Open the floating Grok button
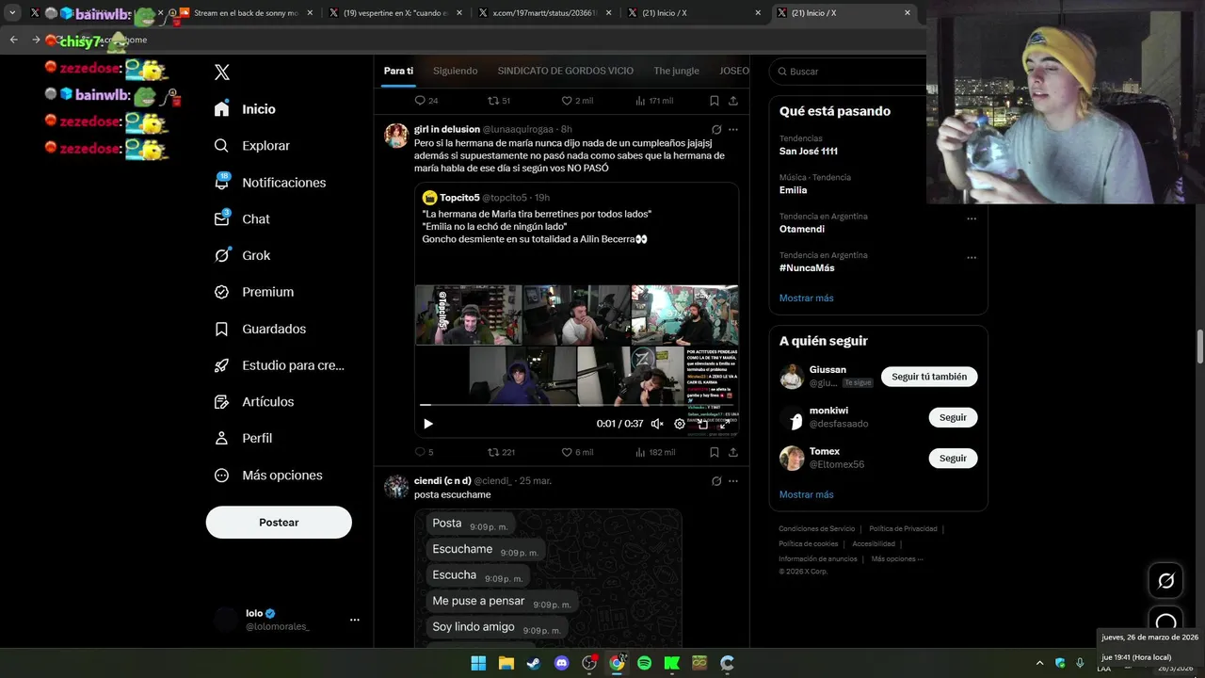The image size is (1205, 678). click(x=1165, y=581)
